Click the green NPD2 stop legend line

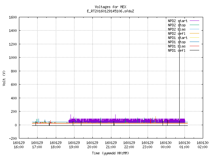(194, 25)
